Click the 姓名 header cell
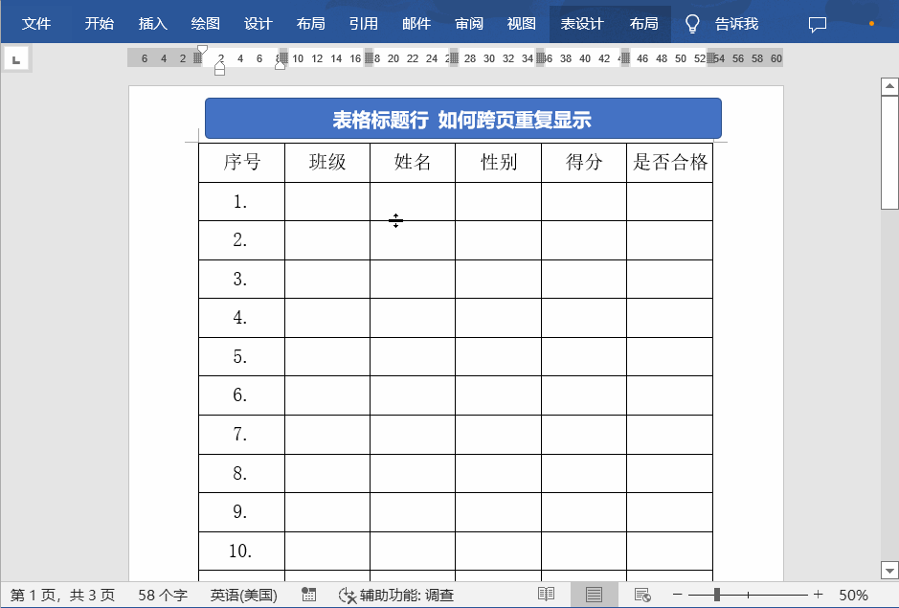899x608 pixels. (413, 163)
